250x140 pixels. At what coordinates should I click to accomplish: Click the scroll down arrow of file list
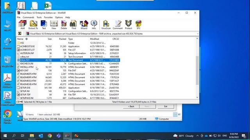tap(197, 98)
